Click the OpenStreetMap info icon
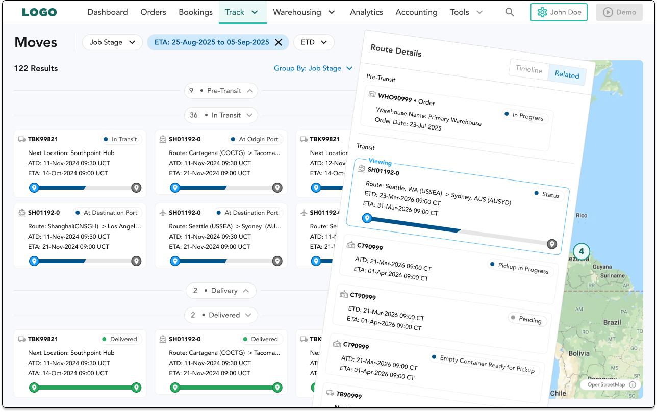 [633, 385]
